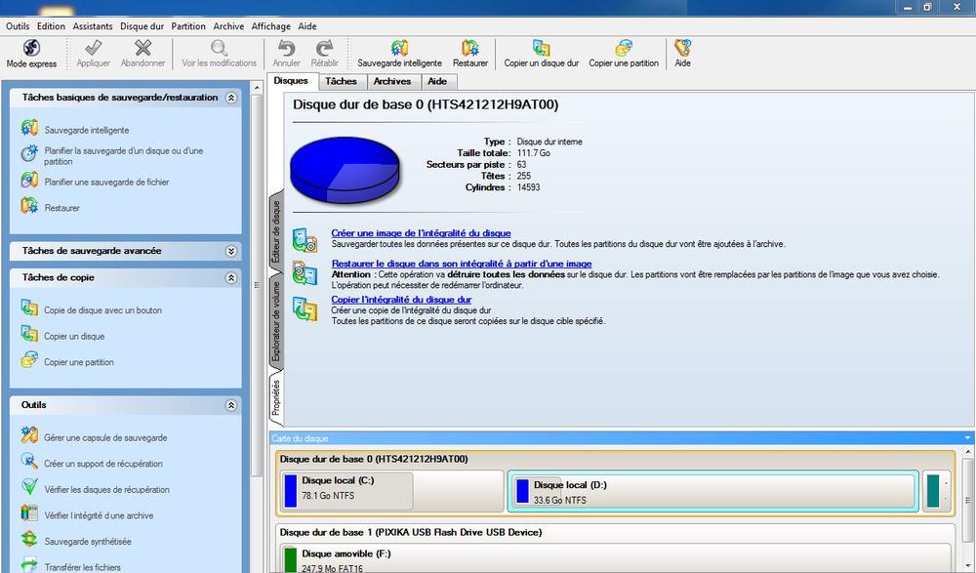Screen dimensions: 976x573
Task: Switch to the Tâches tab
Action: click(x=341, y=81)
